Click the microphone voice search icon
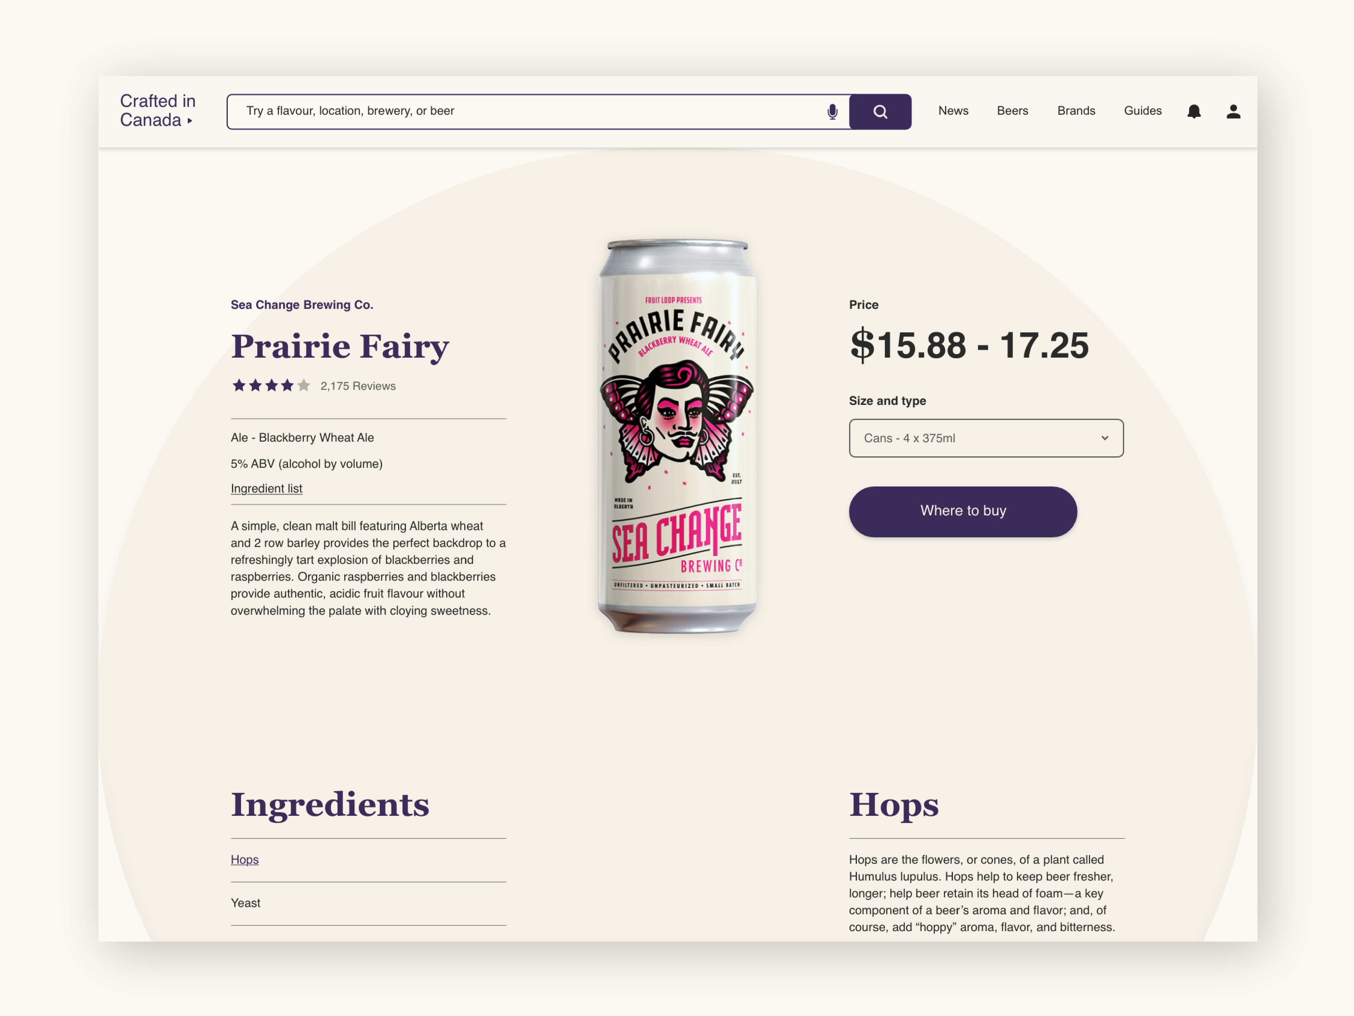Image resolution: width=1354 pixels, height=1016 pixels. pos(832,111)
